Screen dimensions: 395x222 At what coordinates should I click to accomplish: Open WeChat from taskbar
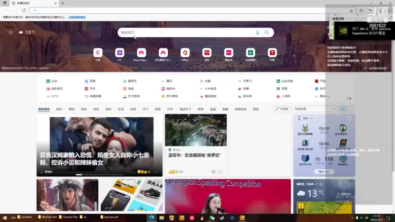pyautogui.click(x=212, y=218)
